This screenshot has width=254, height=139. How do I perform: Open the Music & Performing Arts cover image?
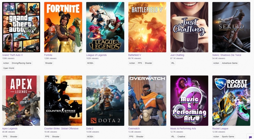click(189, 101)
